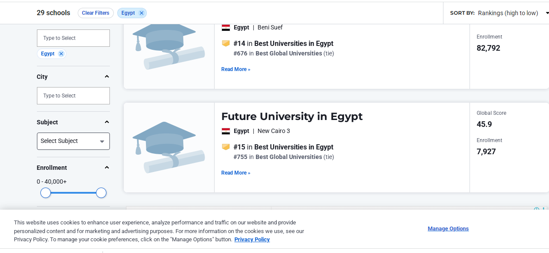549x253 pixels.
Task: Collapse the Enrollment filter section
Action: click(x=107, y=168)
